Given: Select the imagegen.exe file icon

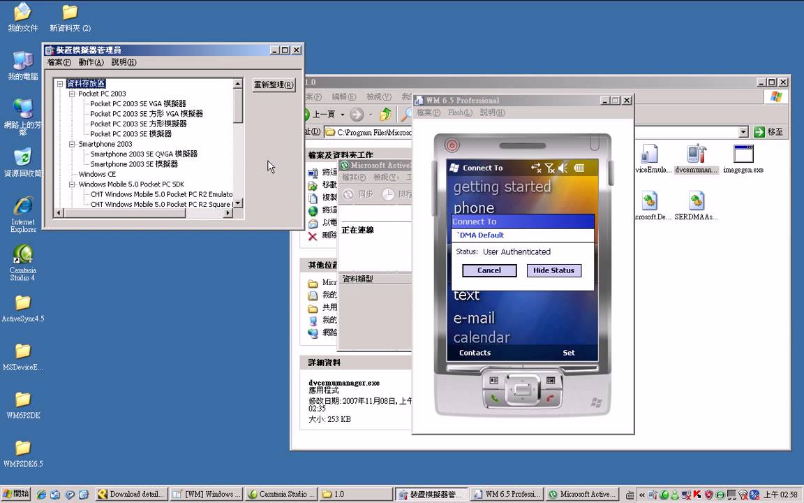Looking at the screenshot, I should coord(743,159).
